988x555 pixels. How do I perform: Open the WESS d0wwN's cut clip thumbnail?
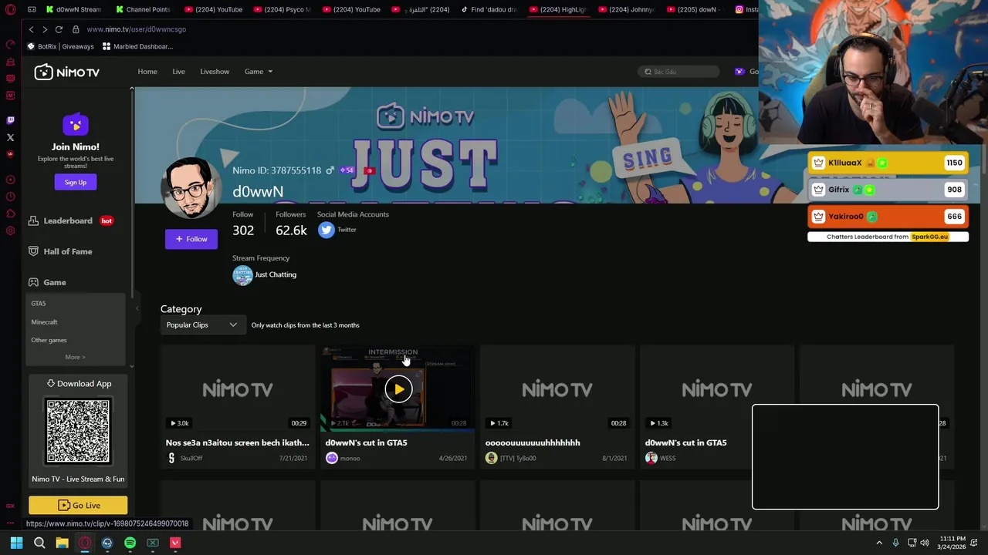click(716, 388)
